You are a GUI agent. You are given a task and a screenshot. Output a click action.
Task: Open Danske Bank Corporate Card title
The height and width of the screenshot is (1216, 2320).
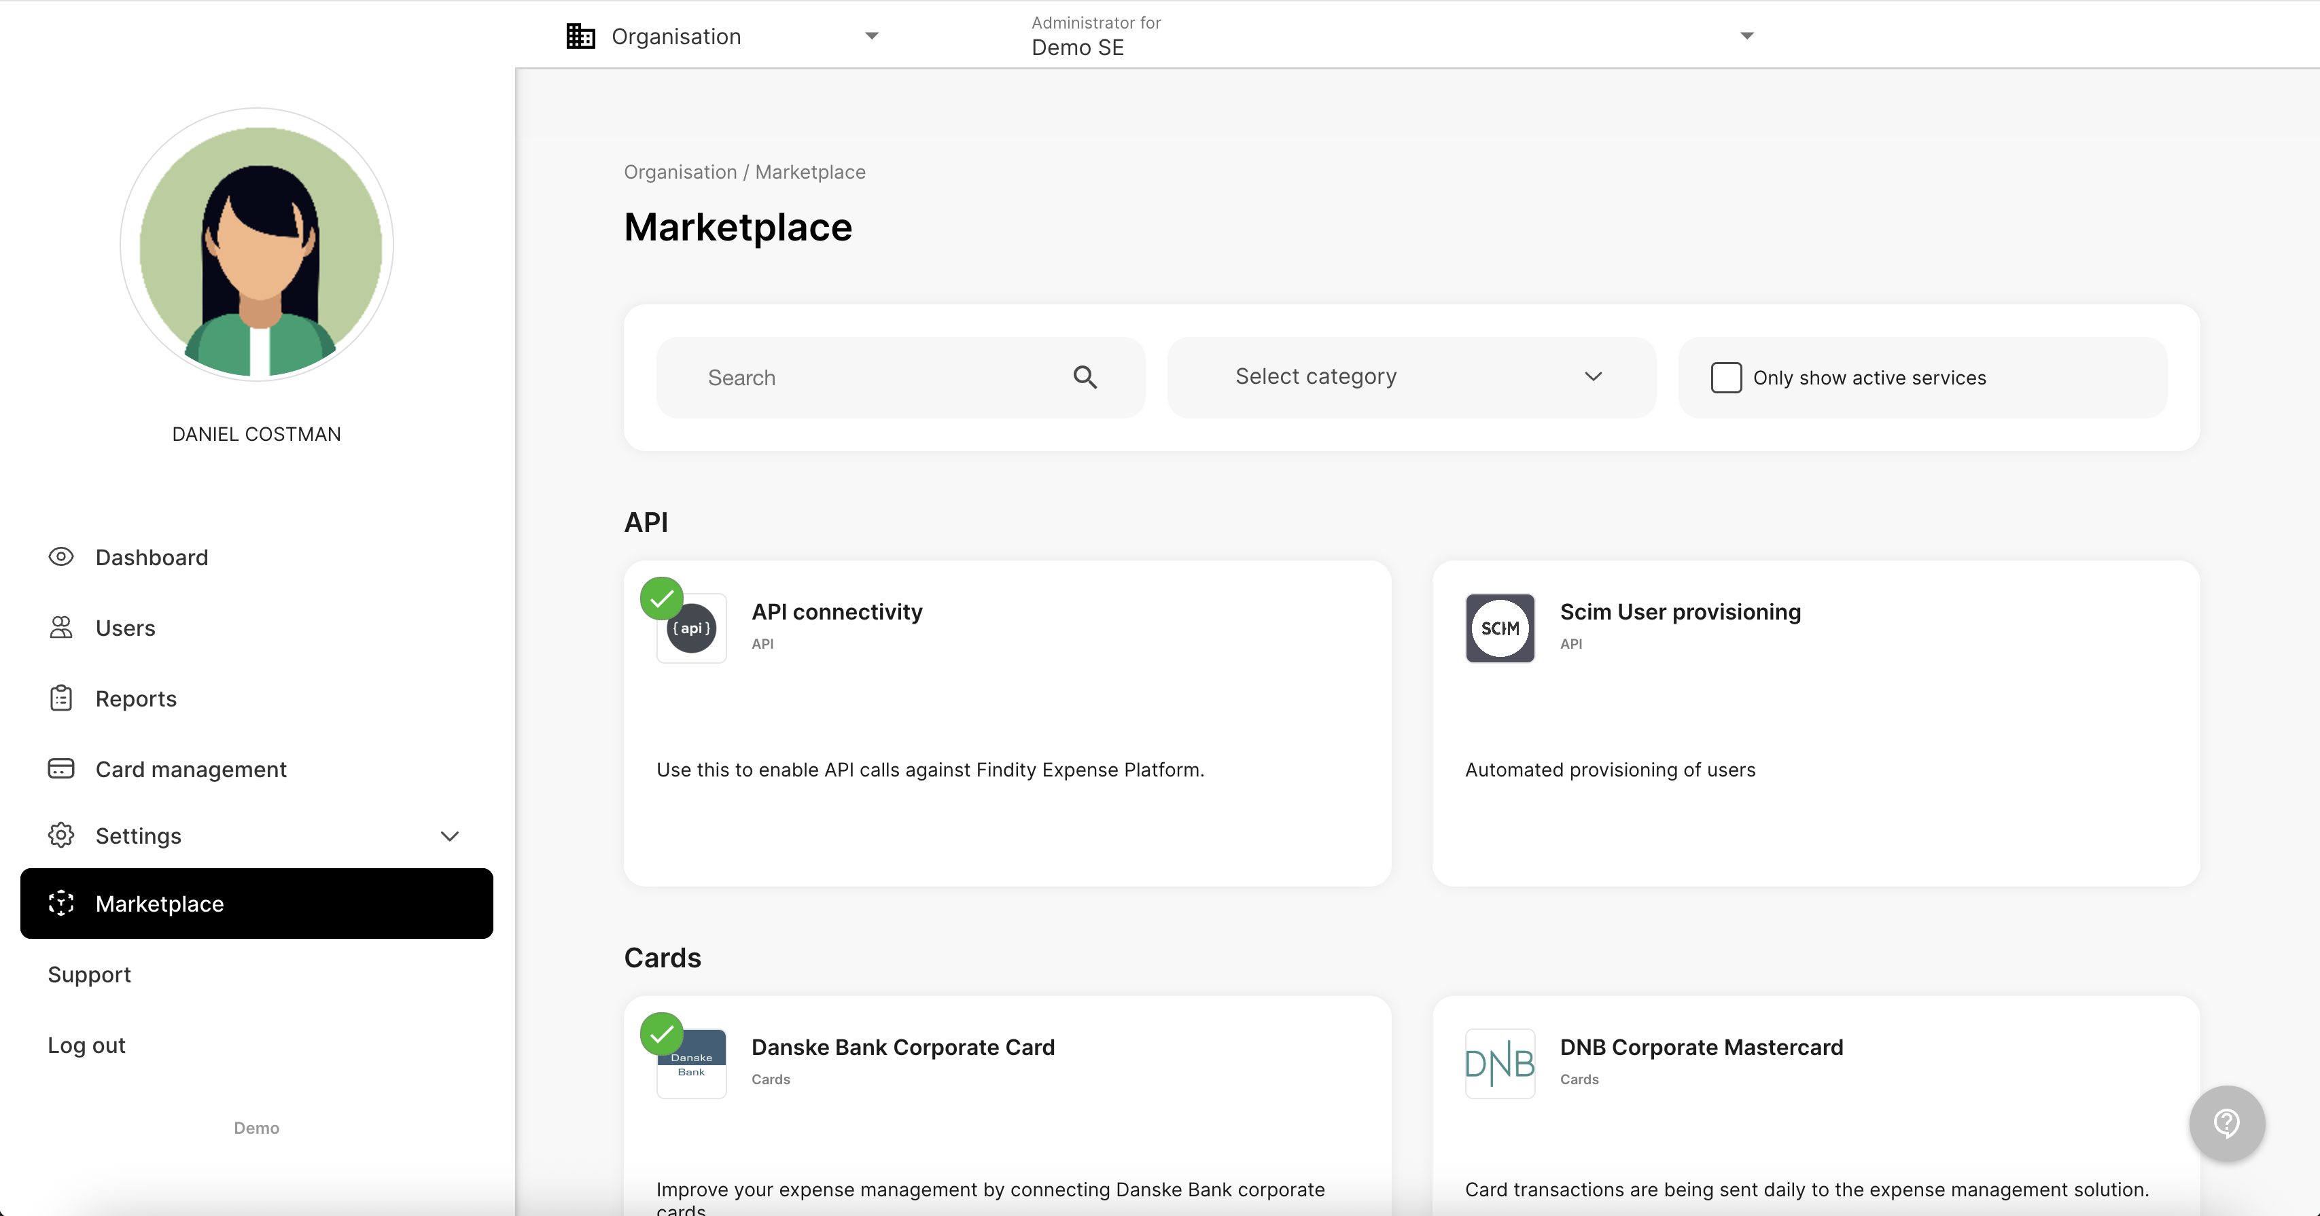pos(902,1048)
